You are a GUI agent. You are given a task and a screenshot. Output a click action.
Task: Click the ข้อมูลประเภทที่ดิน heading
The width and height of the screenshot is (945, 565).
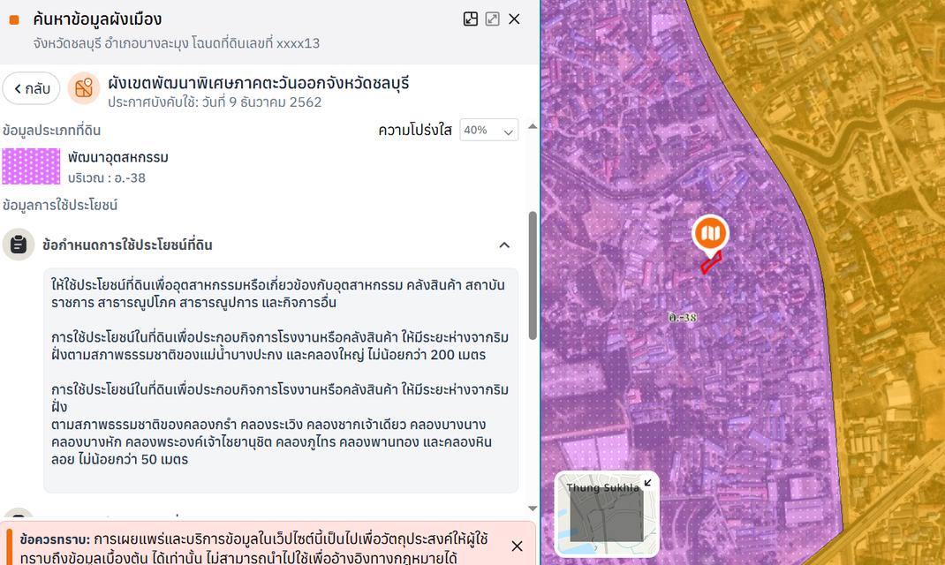(x=52, y=130)
